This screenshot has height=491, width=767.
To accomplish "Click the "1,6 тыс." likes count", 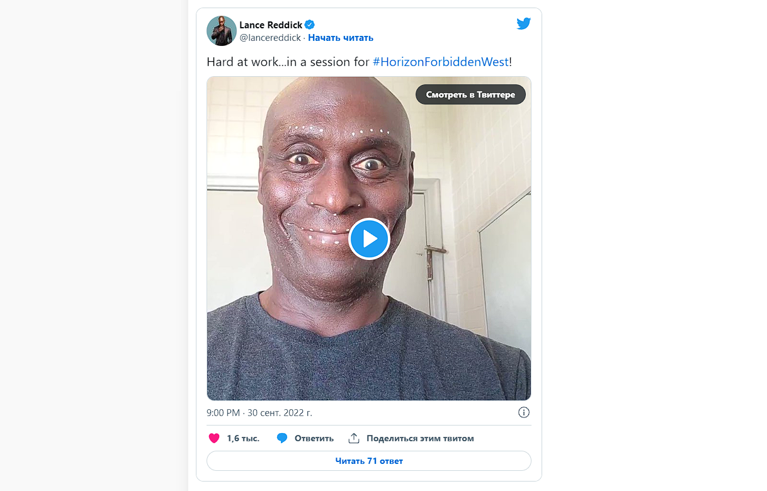I will 243,438.
